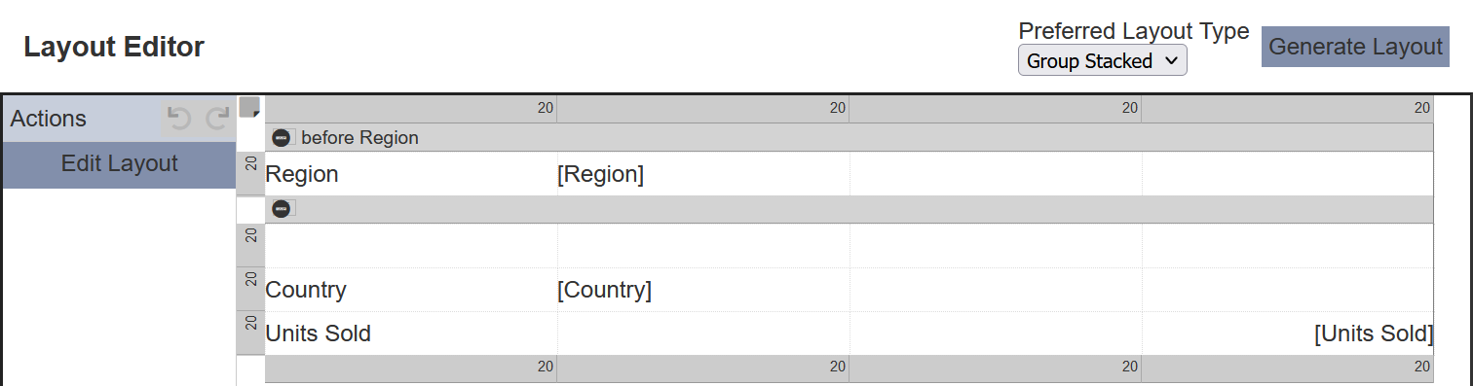Viewport: 1473px width, 386px height.
Task: Open the Preferred Layout Type dropdown
Action: [x=1102, y=61]
